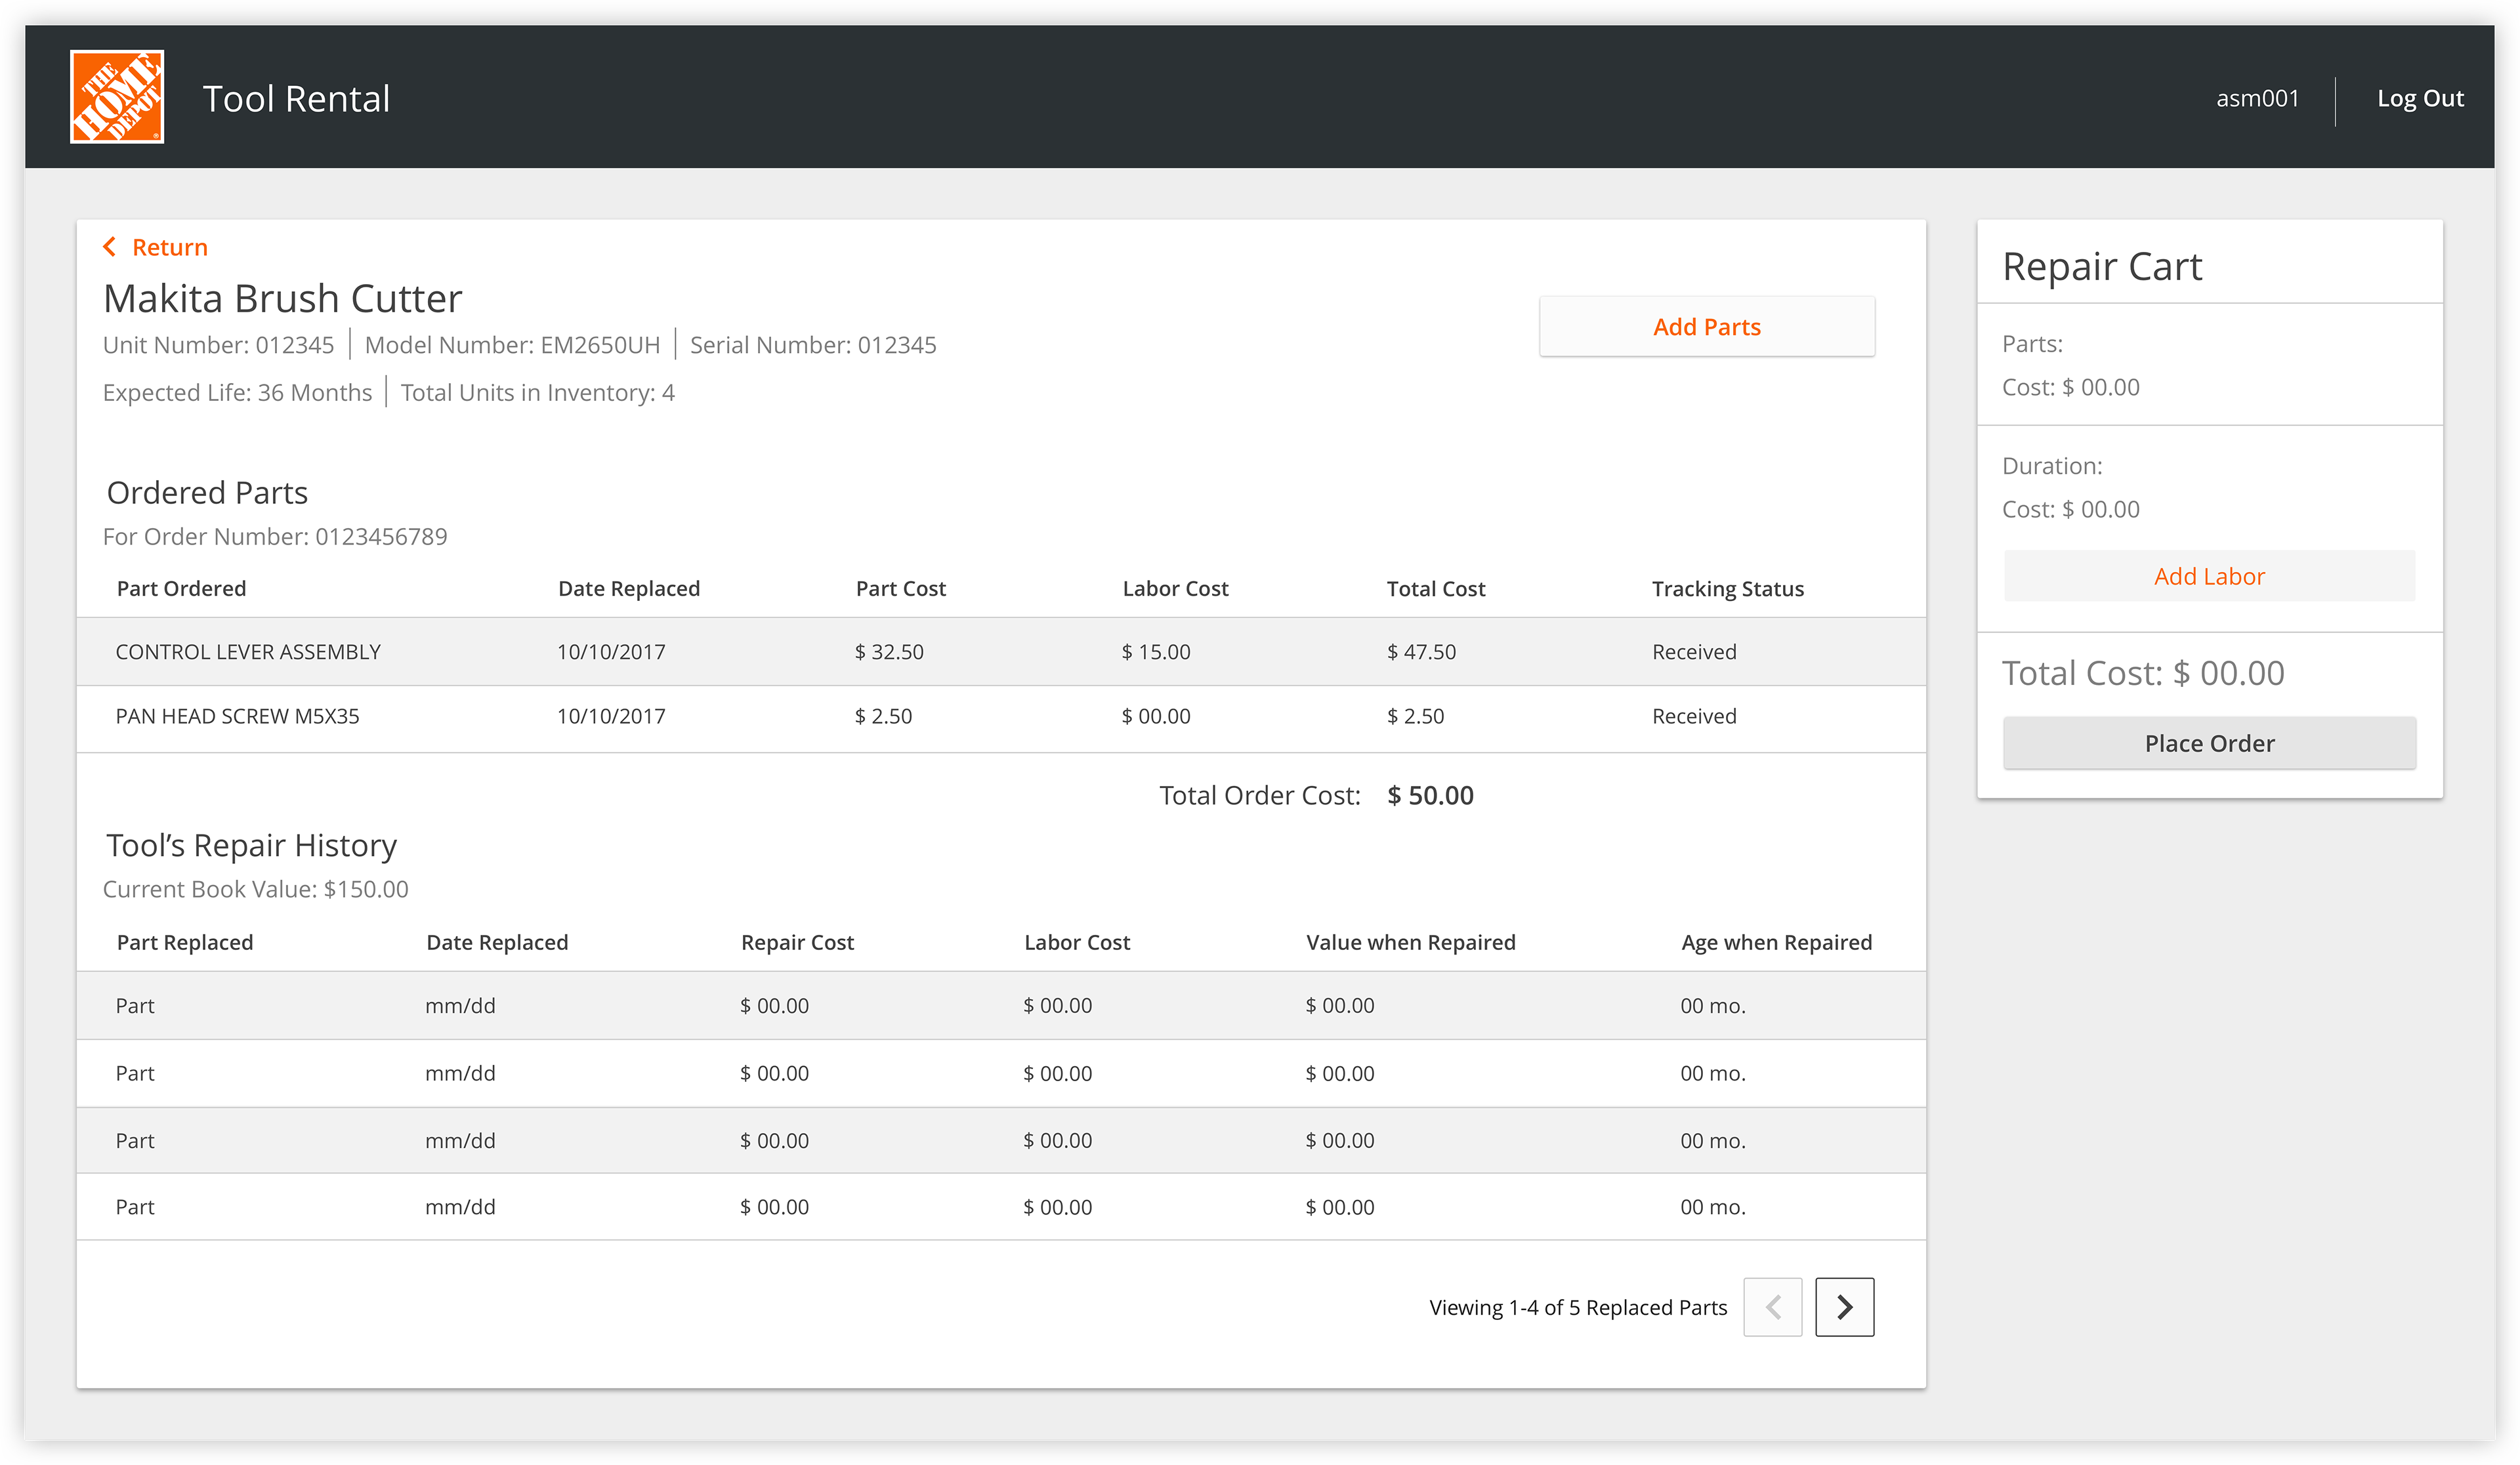Screen dimensions: 2520x1465
Task: Click the Makita Brush Cutter heading
Action: pyautogui.click(x=283, y=298)
